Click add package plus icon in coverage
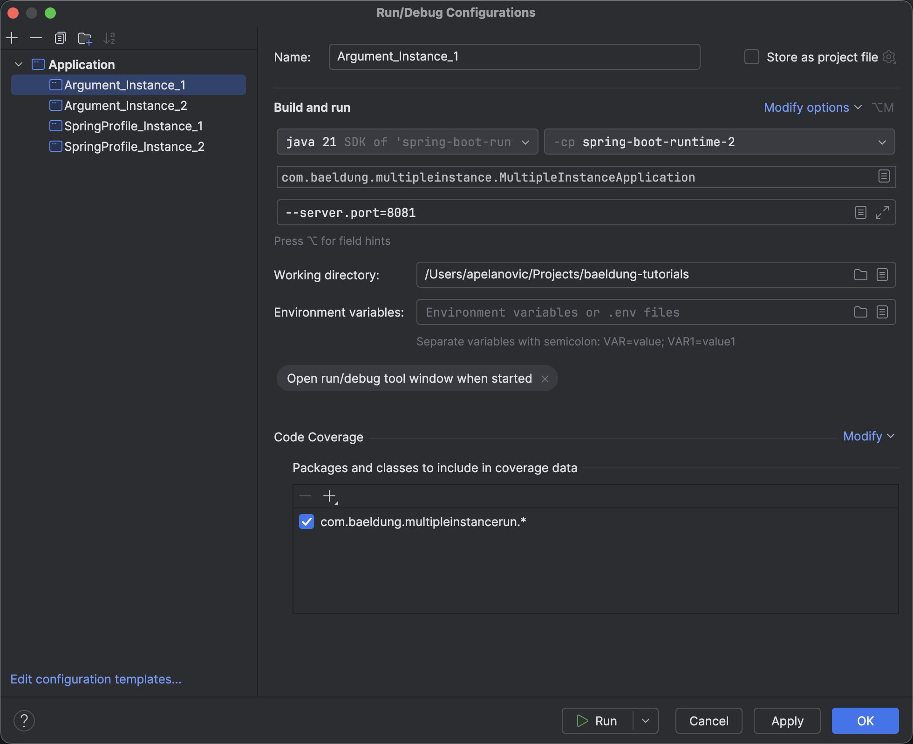 point(330,496)
